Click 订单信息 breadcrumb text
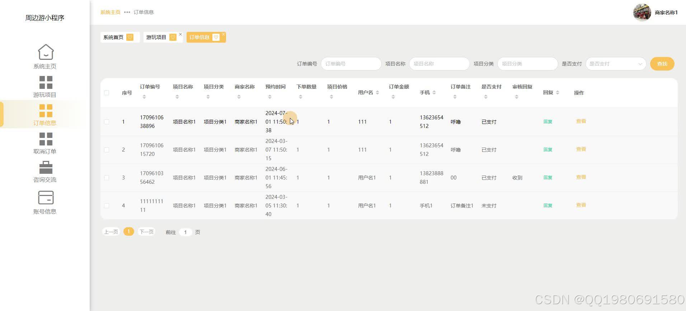686x311 pixels. (144, 12)
